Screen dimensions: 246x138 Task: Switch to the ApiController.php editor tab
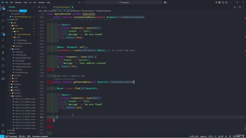pyautogui.click(x=62, y=7)
